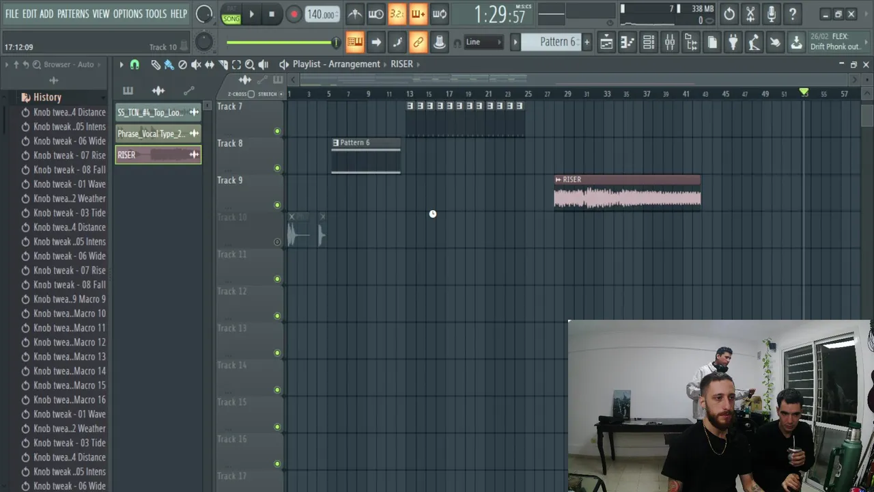Select the playlist Draw pencil tool
The height and width of the screenshot is (492, 874).
tap(156, 64)
